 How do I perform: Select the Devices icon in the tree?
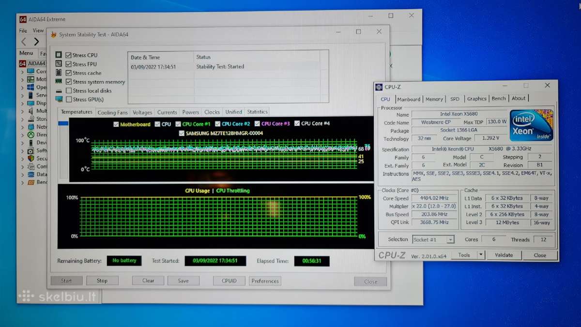(31, 143)
